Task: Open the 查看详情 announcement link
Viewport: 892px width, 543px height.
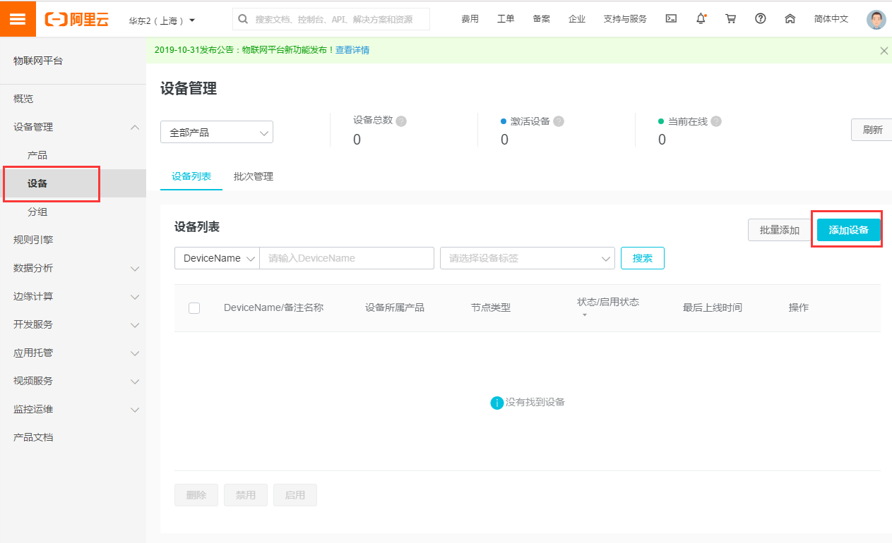Action: click(352, 50)
